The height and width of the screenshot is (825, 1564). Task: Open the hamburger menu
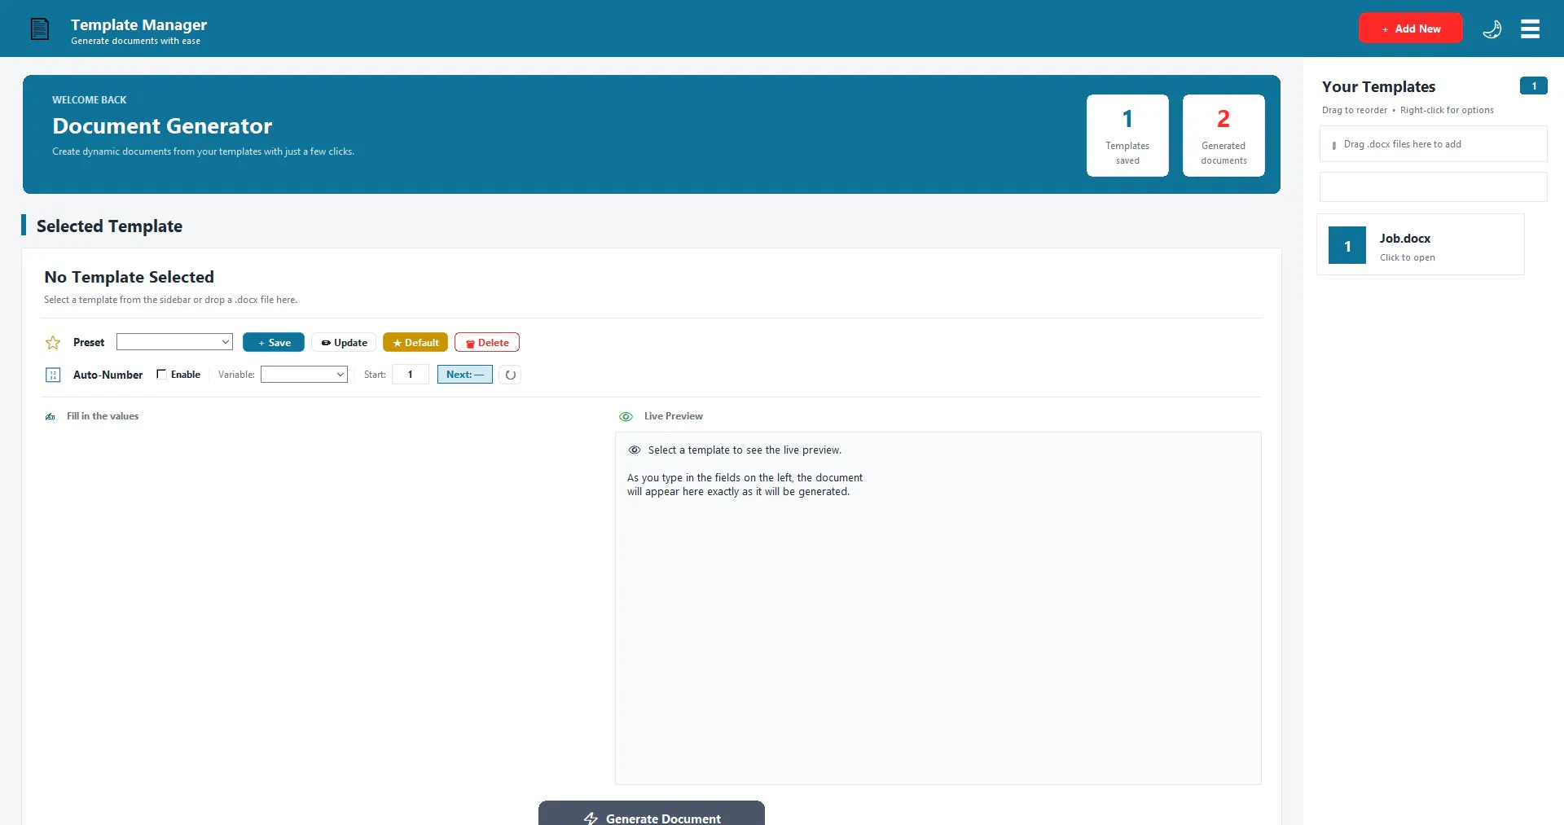[x=1530, y=29]
